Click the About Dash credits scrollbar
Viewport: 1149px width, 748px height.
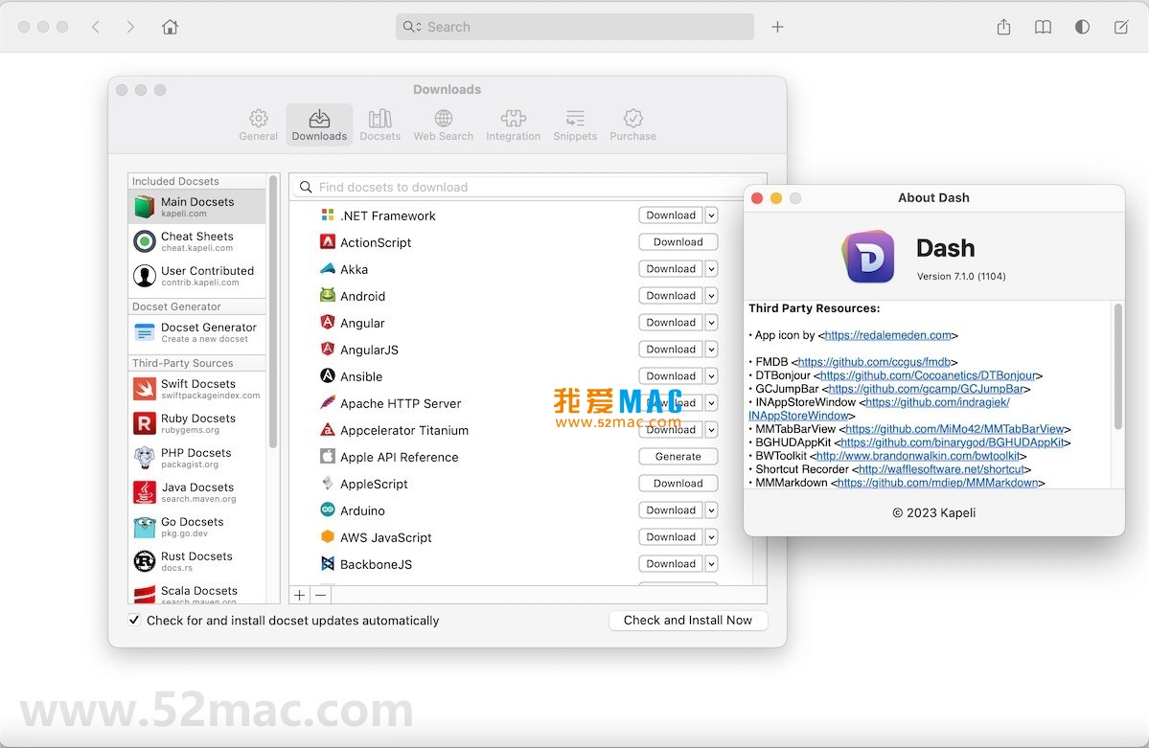(1118, 366)
